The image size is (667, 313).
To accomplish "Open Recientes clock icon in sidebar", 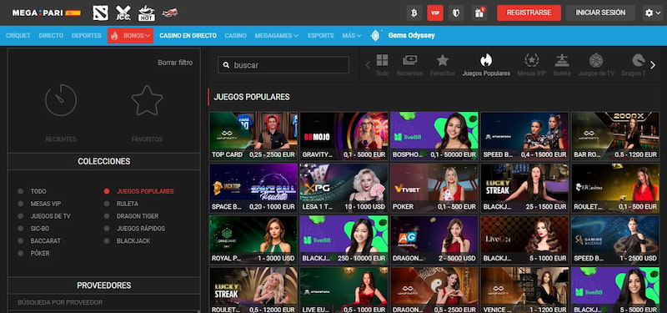I will pyautogui.click(x=61, y=100).
